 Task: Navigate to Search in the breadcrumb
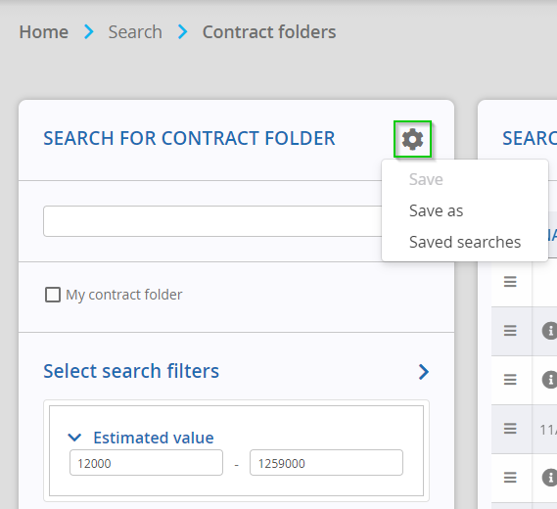click(x=135, y=32)
